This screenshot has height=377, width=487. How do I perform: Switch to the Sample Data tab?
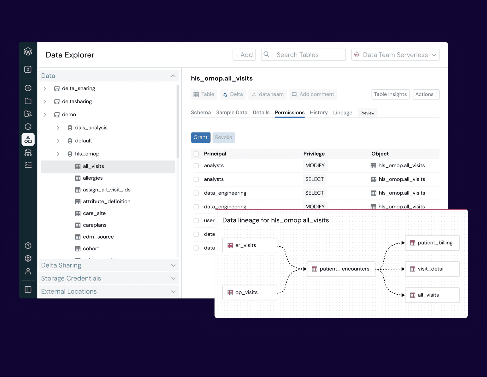(232, 113)
